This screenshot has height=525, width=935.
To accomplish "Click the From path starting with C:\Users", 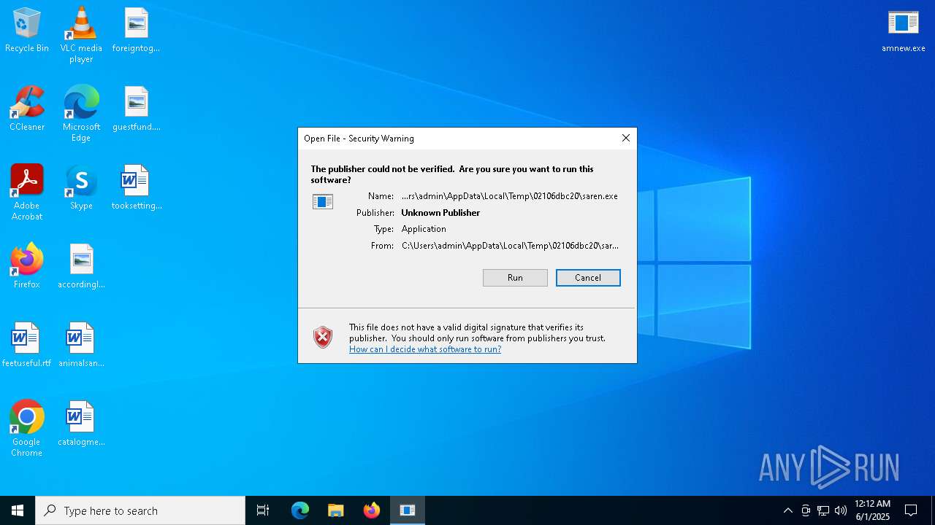I will coord(510,246).
